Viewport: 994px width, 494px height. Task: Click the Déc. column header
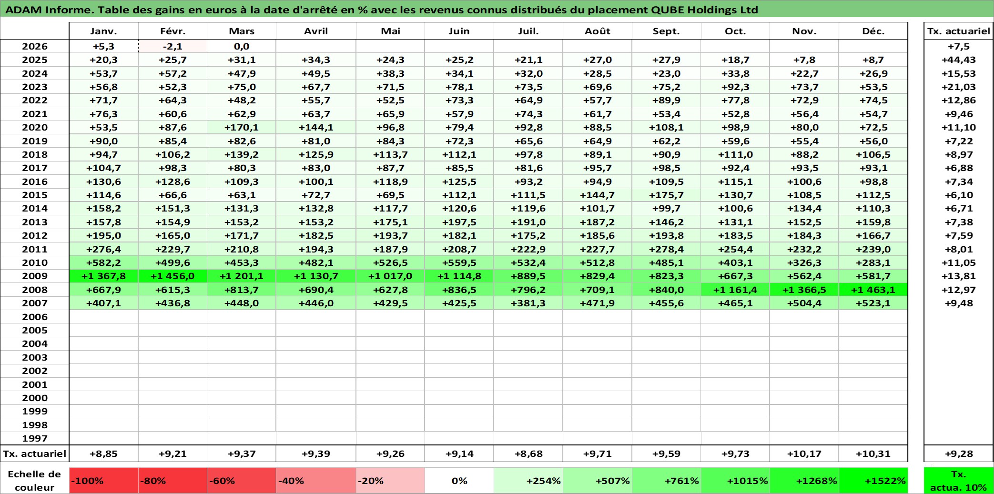click(x=873, y=31)
